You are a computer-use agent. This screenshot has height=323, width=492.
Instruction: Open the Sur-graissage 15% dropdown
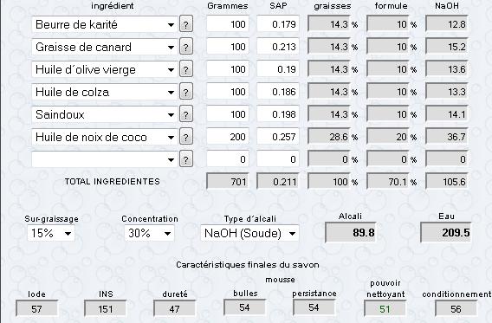[x=51, y=233]
